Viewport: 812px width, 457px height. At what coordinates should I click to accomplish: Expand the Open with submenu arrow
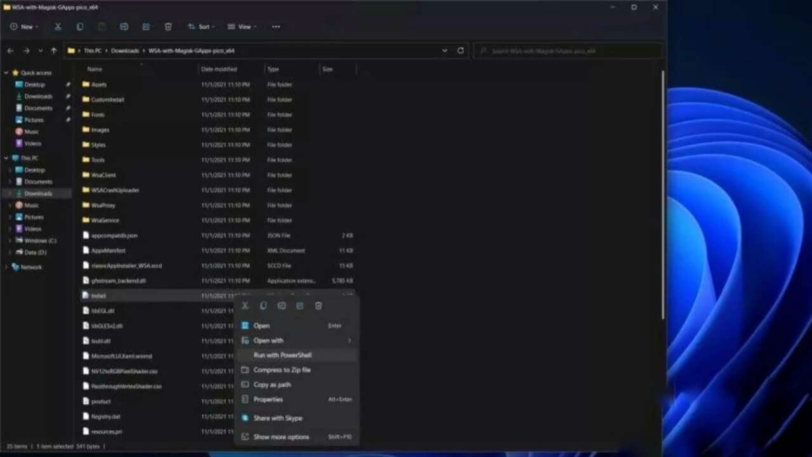[349, 341]
